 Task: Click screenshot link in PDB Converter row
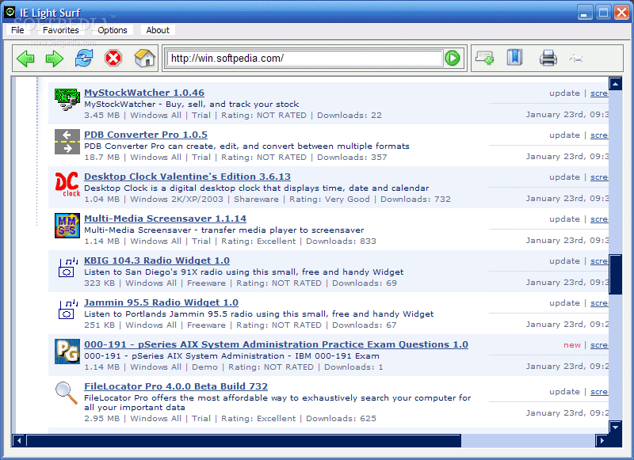coord(599,135)
